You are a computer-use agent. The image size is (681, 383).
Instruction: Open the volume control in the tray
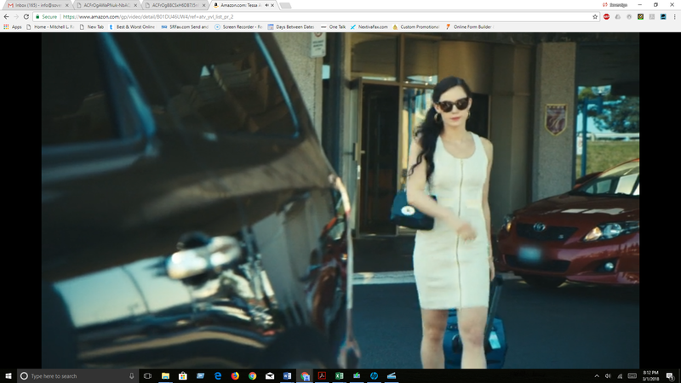(608, 376)
